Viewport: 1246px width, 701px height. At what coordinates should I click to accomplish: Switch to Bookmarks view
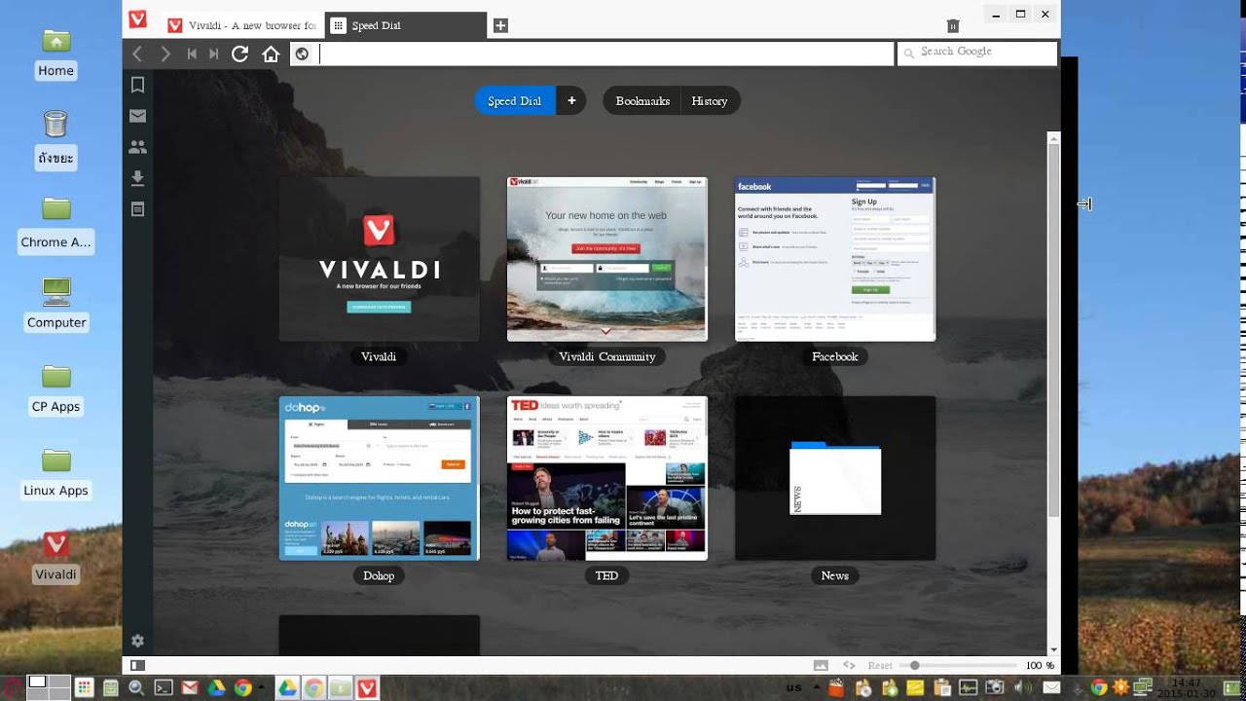pyautogui.click(x=642, y=101)
